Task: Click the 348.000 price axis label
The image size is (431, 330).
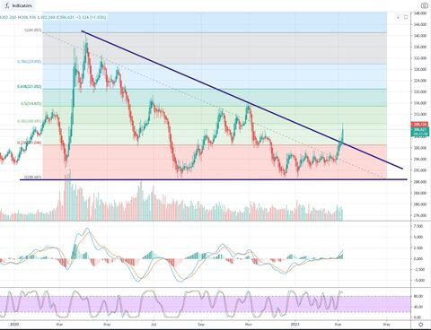Action: pyautogui.click(x=420, y=13)
